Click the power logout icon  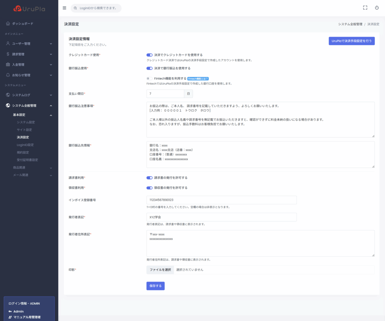(x=377, y=8)
